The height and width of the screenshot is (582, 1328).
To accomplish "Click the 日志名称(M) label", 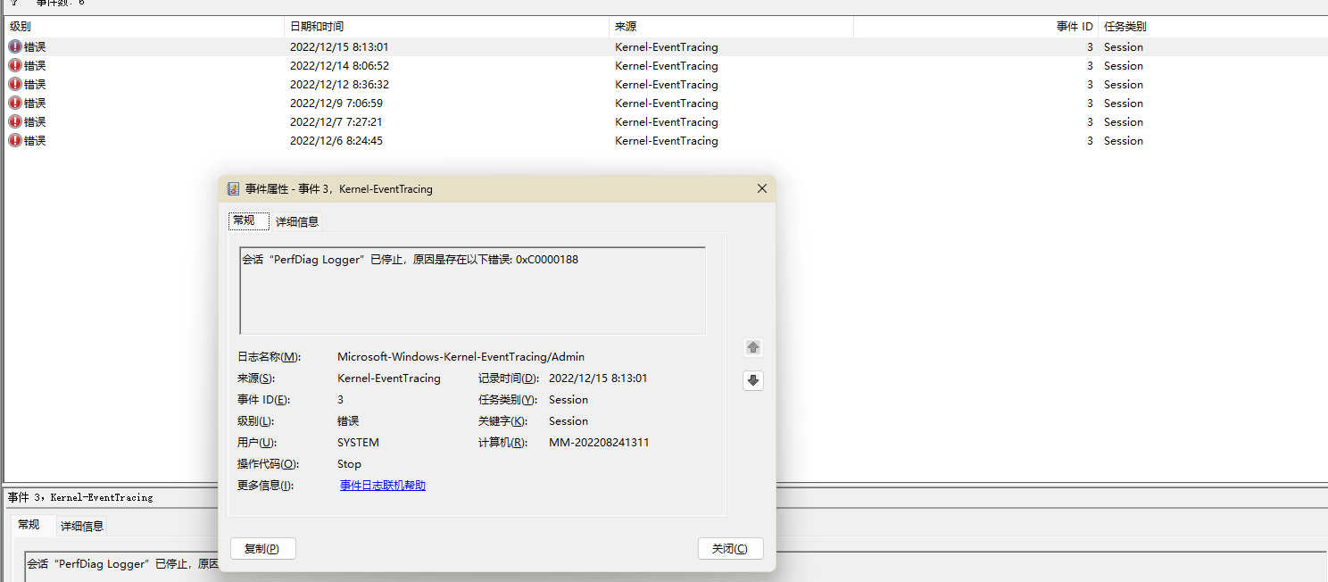I will [270, 356].
